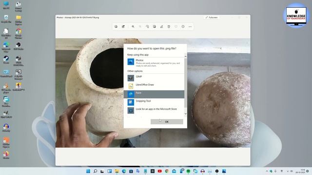Select the yellow folder desktop icon
This screenshot has height=175, width=312.
pyautogui.click(x=19, y=20)
